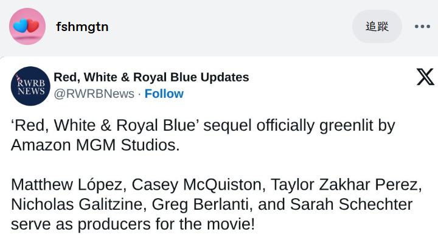Click the Red, White & Royal Blue Updates account name

(x=151, y=77)
